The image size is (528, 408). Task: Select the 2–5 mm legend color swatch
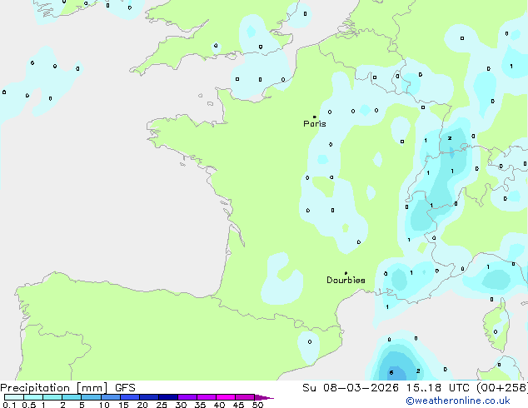72,397
